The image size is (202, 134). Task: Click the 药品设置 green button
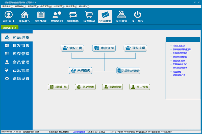[x=85, y=87]
